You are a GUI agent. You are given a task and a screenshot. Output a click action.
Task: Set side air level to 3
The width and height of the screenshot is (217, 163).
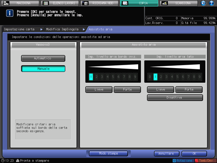pyautogui.click(x=167, y=77)
